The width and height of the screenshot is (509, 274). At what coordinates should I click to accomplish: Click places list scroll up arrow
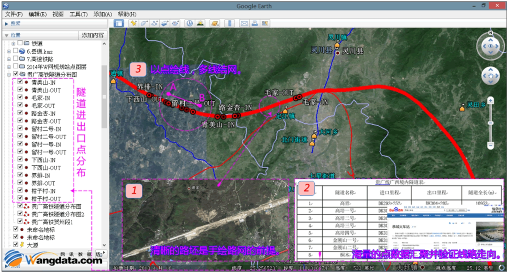coord(104,44)
